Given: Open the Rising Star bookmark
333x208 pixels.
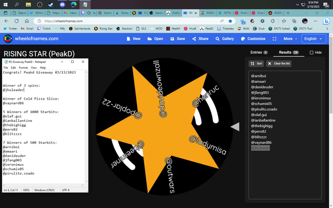Looking at the screenshot, I should [x=104, y=29].
